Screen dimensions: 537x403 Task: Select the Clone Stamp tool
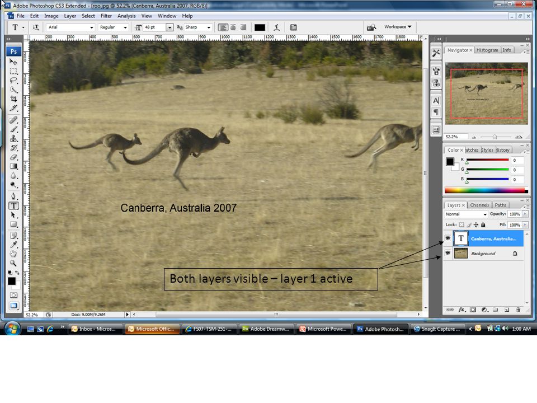tap(13, 138)
